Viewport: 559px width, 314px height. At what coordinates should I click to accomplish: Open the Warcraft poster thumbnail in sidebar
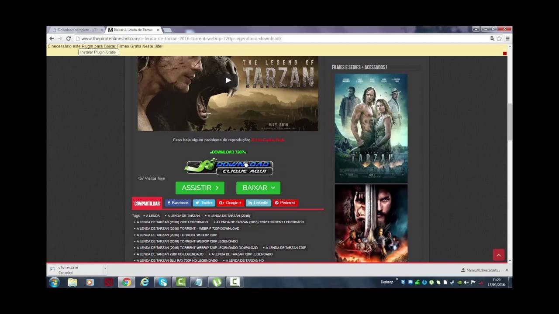pos(371,223)
